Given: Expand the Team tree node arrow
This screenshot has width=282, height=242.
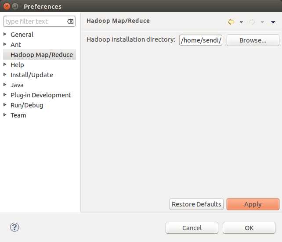Looking at the screenshot, I should click(5, 114).
